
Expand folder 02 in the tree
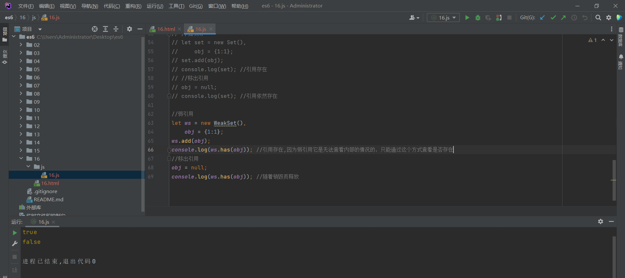pyautogui.click(x=21, y=45)
